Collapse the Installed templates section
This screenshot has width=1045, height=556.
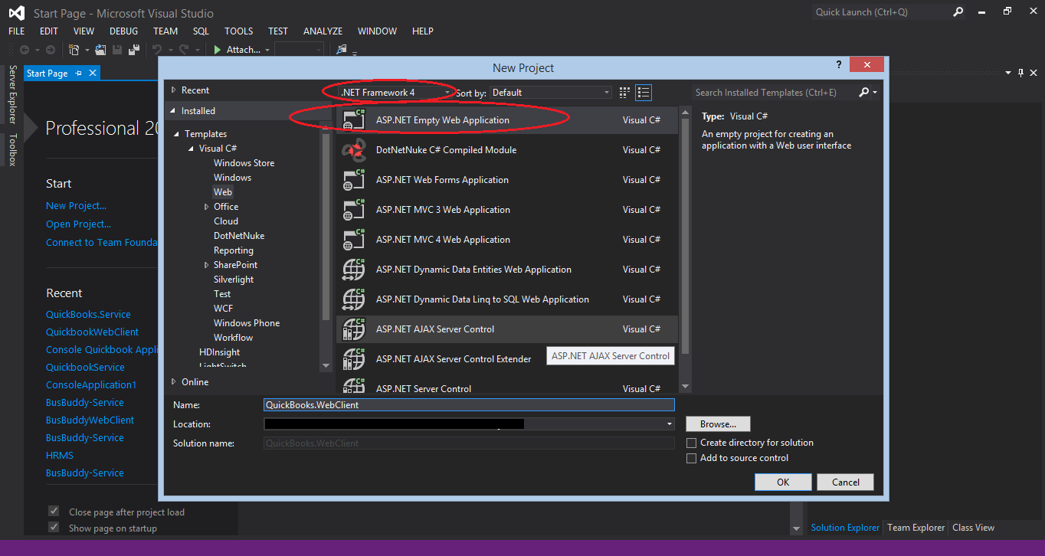pos(174,111)
